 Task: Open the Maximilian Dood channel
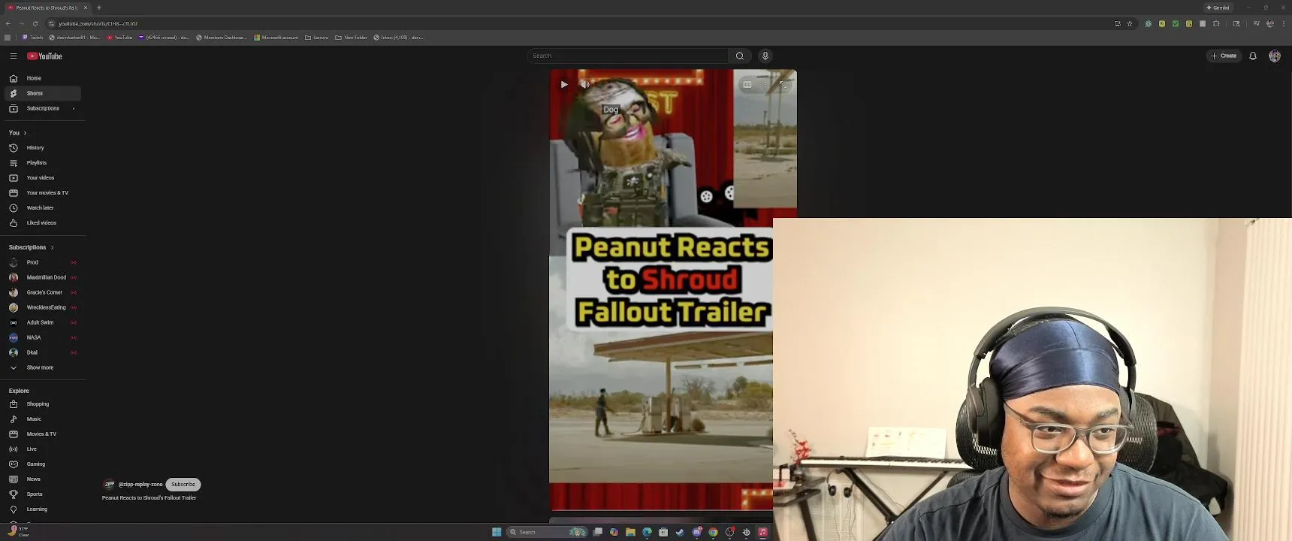(x=43, y=277)
